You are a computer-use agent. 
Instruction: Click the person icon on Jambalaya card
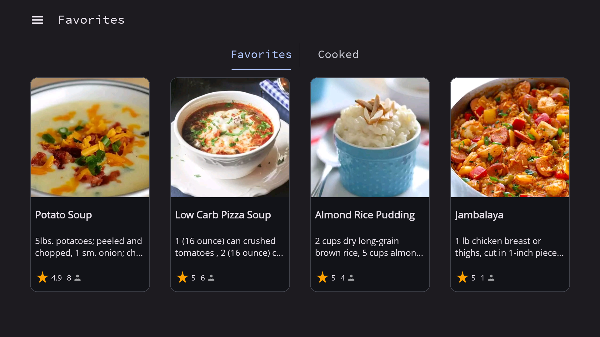tap(491, 278)
